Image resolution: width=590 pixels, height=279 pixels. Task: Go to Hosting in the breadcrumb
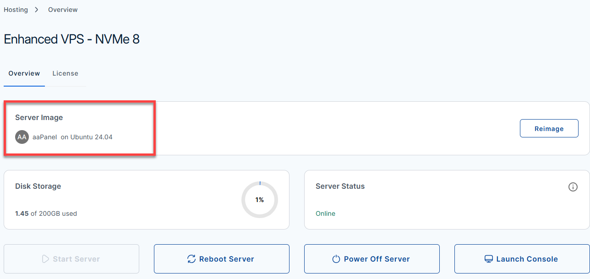16,10
